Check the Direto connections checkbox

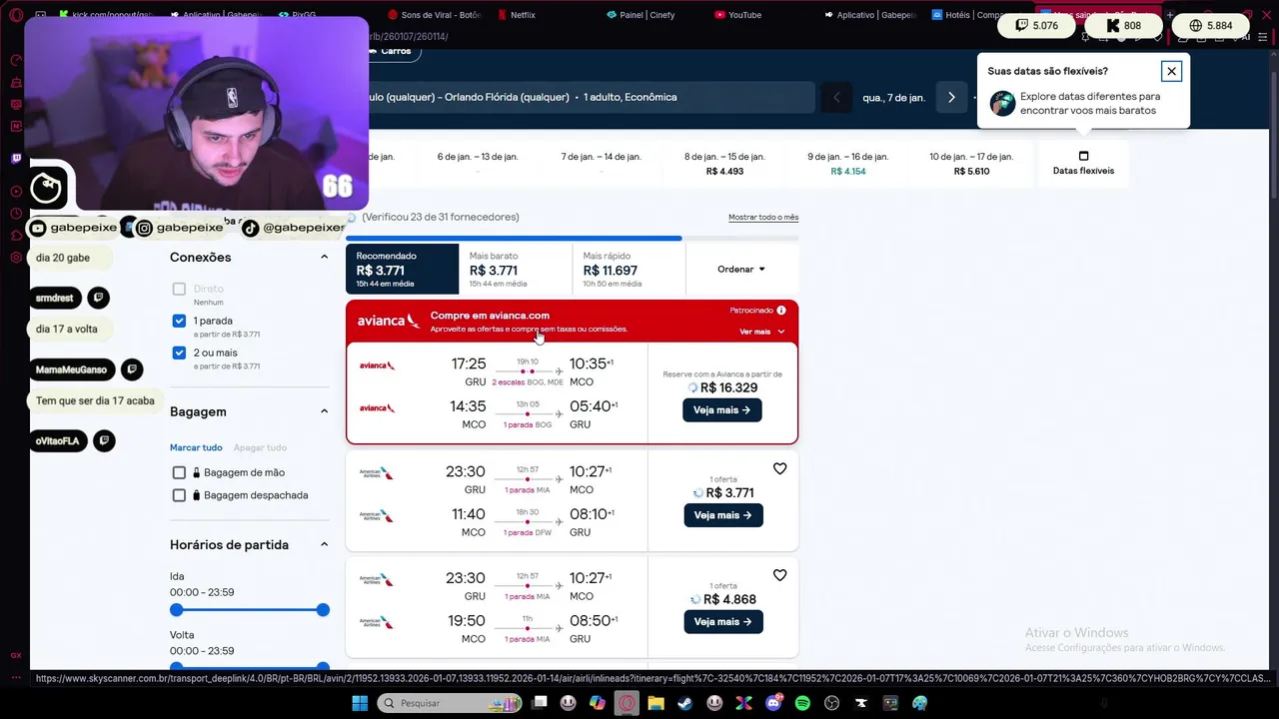pos(179,289)
